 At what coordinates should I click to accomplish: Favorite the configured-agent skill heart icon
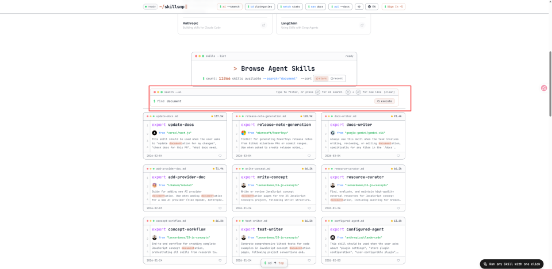[x=398, y=260]
